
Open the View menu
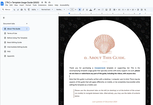pos(16,5)
